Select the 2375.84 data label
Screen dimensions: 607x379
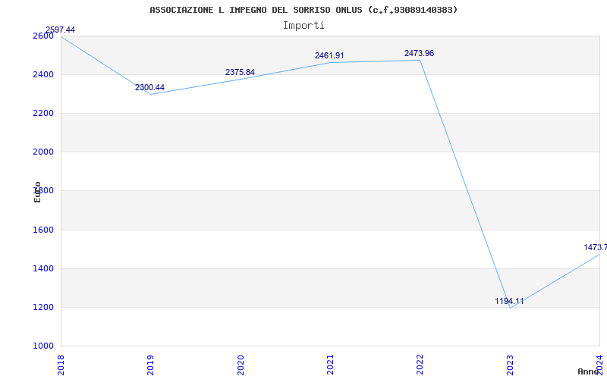coord(240,72)
